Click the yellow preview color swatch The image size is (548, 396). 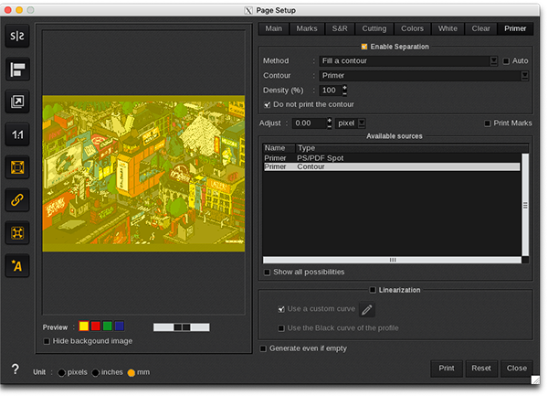click(x=84, y=326)
